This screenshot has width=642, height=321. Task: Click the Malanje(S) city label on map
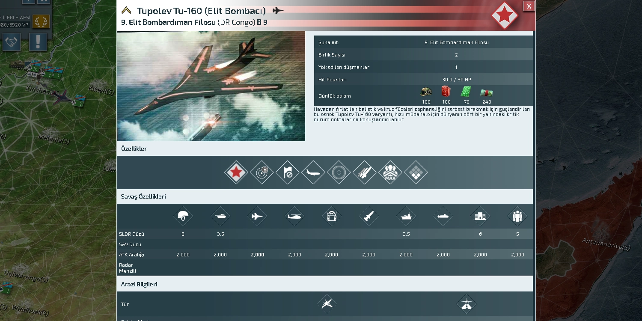point(53,139)
